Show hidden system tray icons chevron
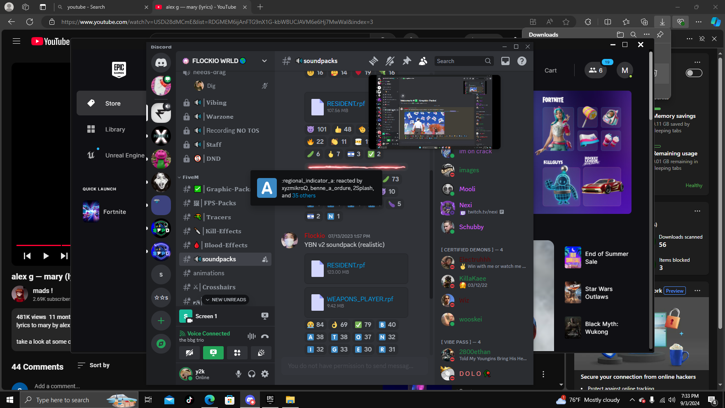Image resolution: width=725 pixels, height=408 pixels. coord(632,400)
